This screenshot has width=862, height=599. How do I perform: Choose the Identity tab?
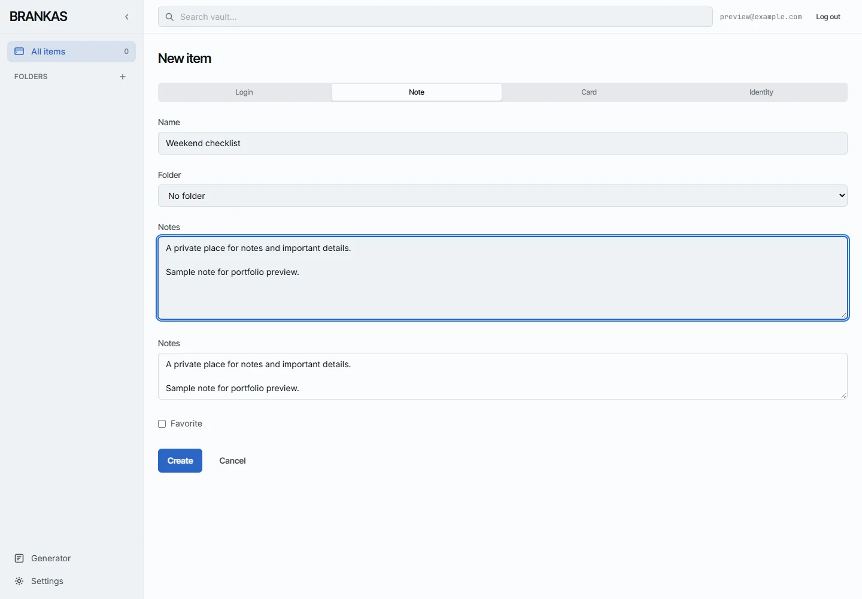point(761,92)
